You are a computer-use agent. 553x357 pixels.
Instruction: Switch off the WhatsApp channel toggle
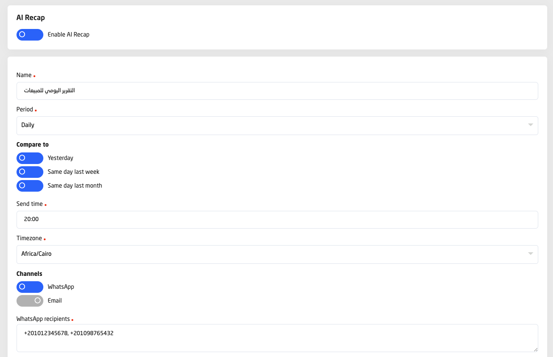point(30,287)
